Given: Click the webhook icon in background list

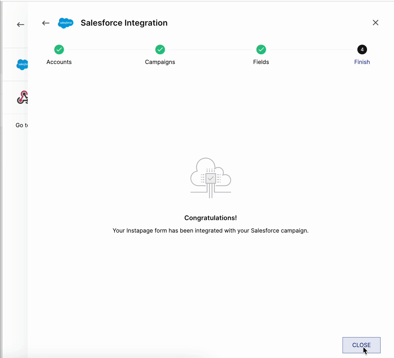Looking at the screenshot, I should (22, 97).
